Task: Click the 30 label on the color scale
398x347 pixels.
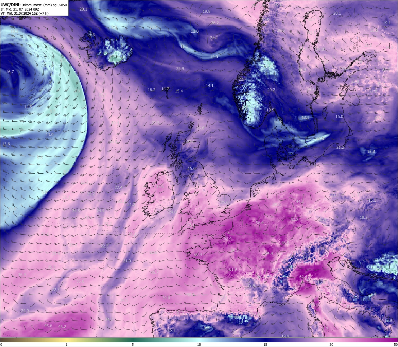Action: 331,345
